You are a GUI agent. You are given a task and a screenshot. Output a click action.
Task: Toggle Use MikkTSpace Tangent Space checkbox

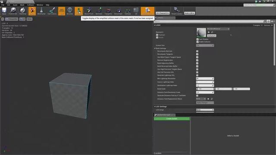(197, 57)
